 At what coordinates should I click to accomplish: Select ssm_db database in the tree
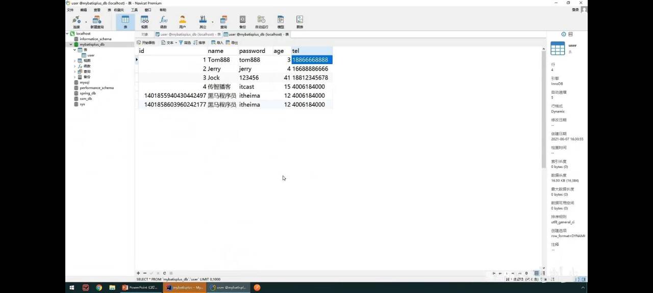click(x=83, y=99)
